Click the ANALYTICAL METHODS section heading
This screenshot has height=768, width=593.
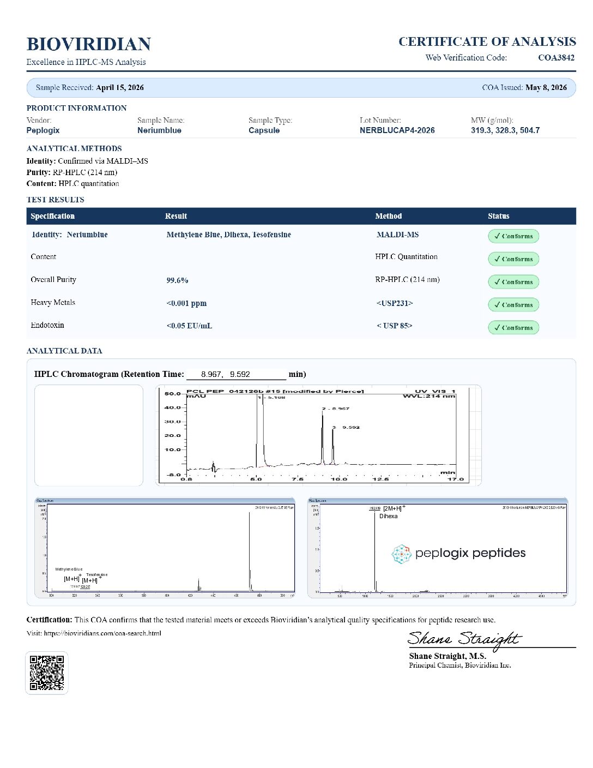tap(74, 148)
